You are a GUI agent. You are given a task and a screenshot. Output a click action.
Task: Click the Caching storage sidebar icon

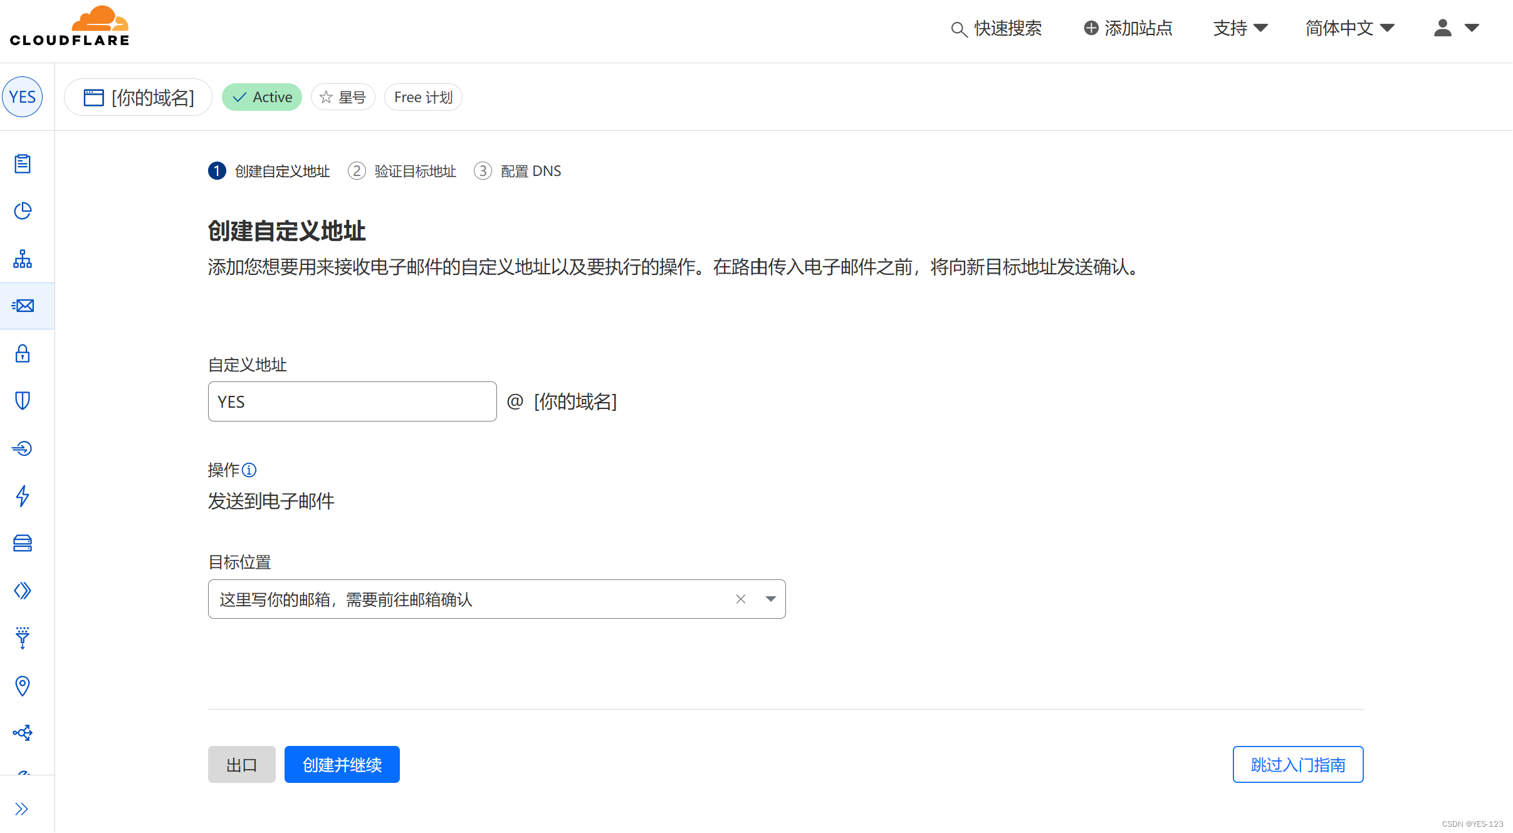pyautogui.click(x=23, y=543)
